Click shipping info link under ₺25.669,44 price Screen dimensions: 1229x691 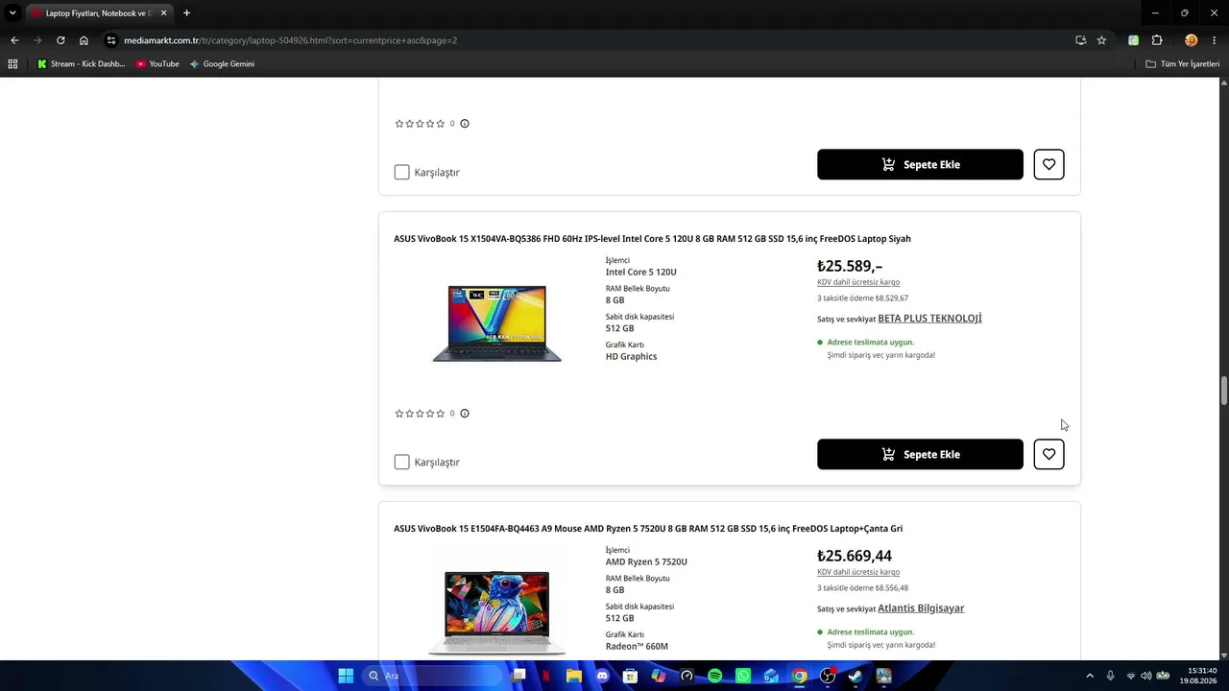pos(858,572)
